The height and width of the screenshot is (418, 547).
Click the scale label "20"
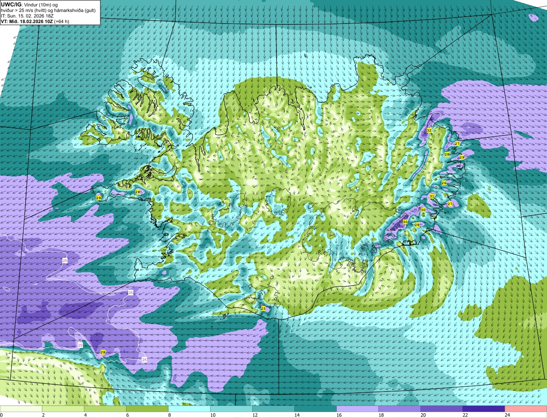point(423,415)
